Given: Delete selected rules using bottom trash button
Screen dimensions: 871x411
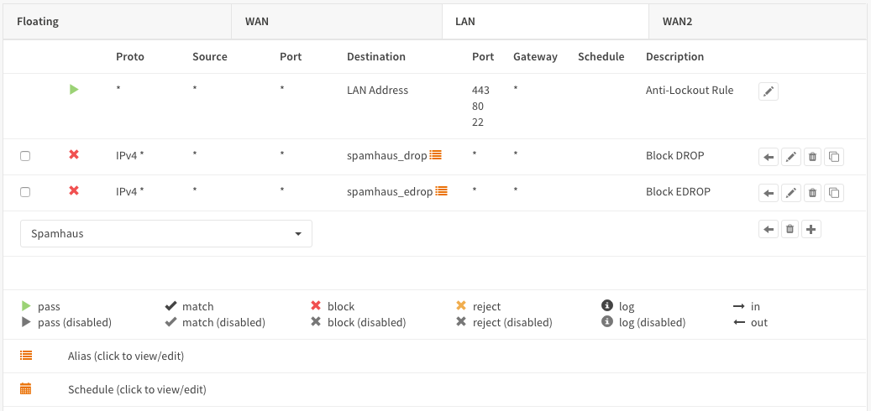Looking at the screenshot, I should pyautogui.click(x=790, y=229).
